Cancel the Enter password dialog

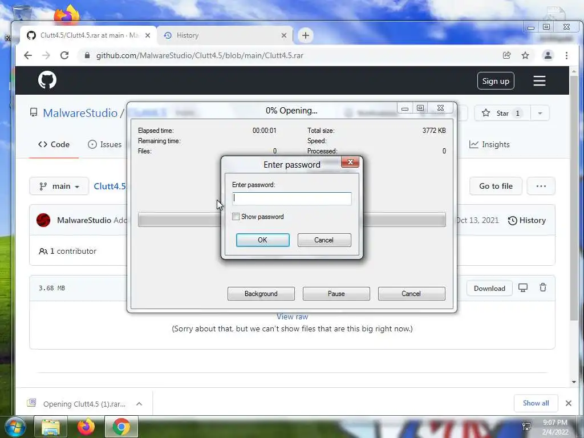point(324,240)
